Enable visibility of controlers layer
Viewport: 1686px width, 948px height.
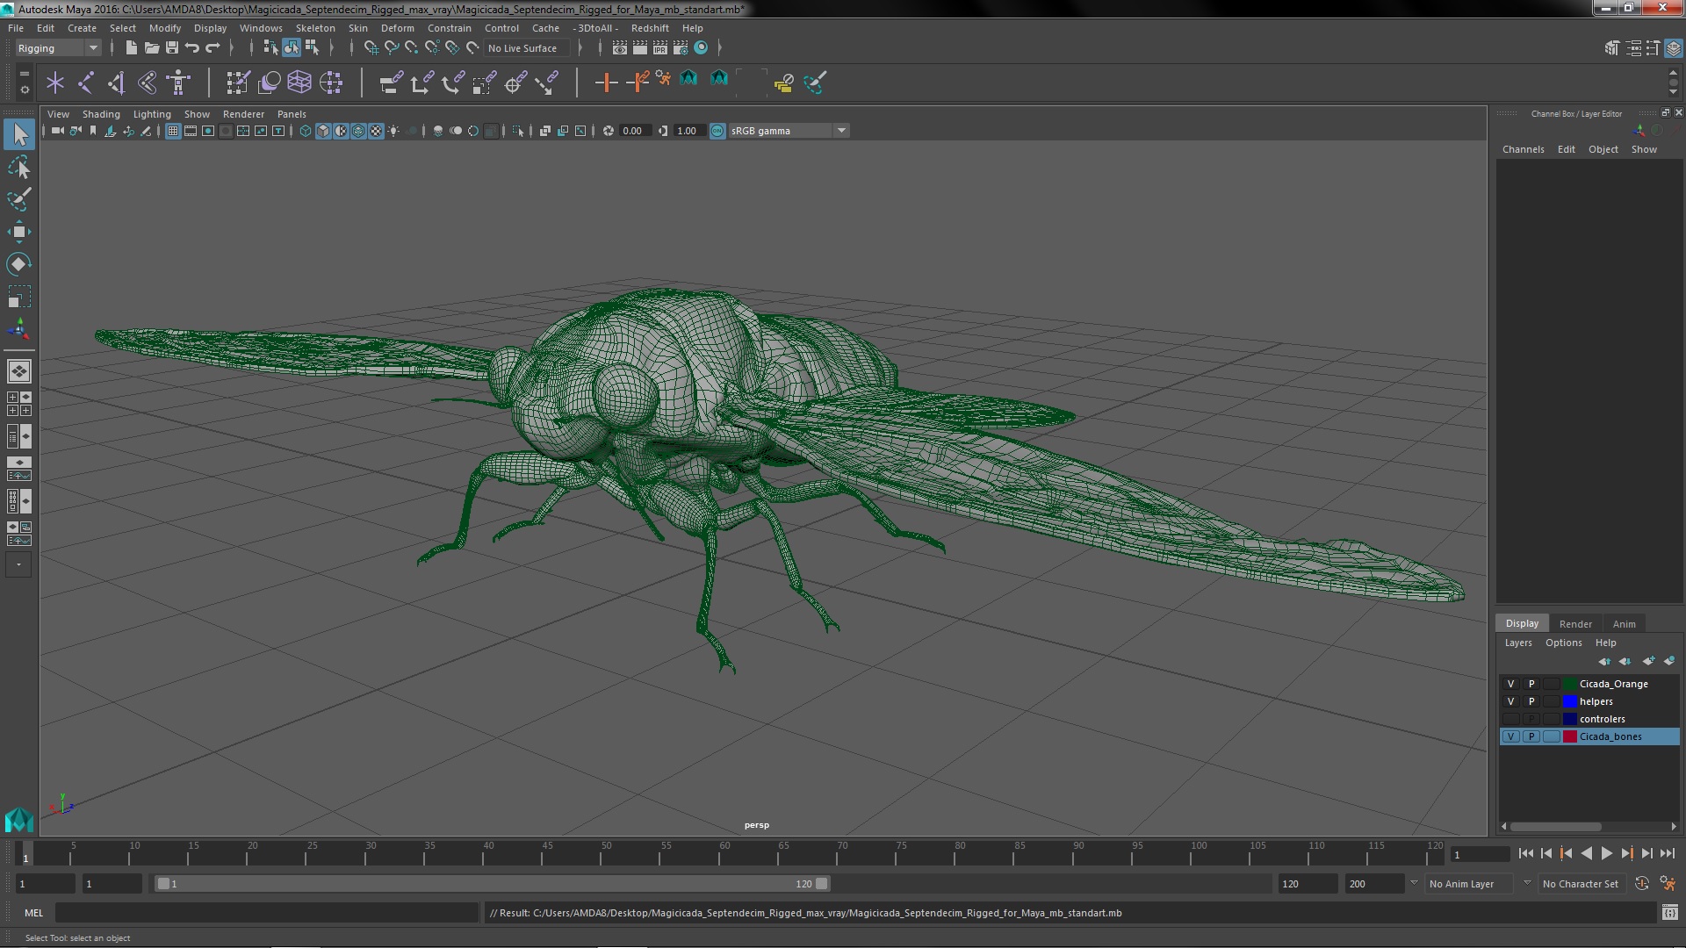(1510, 719)
